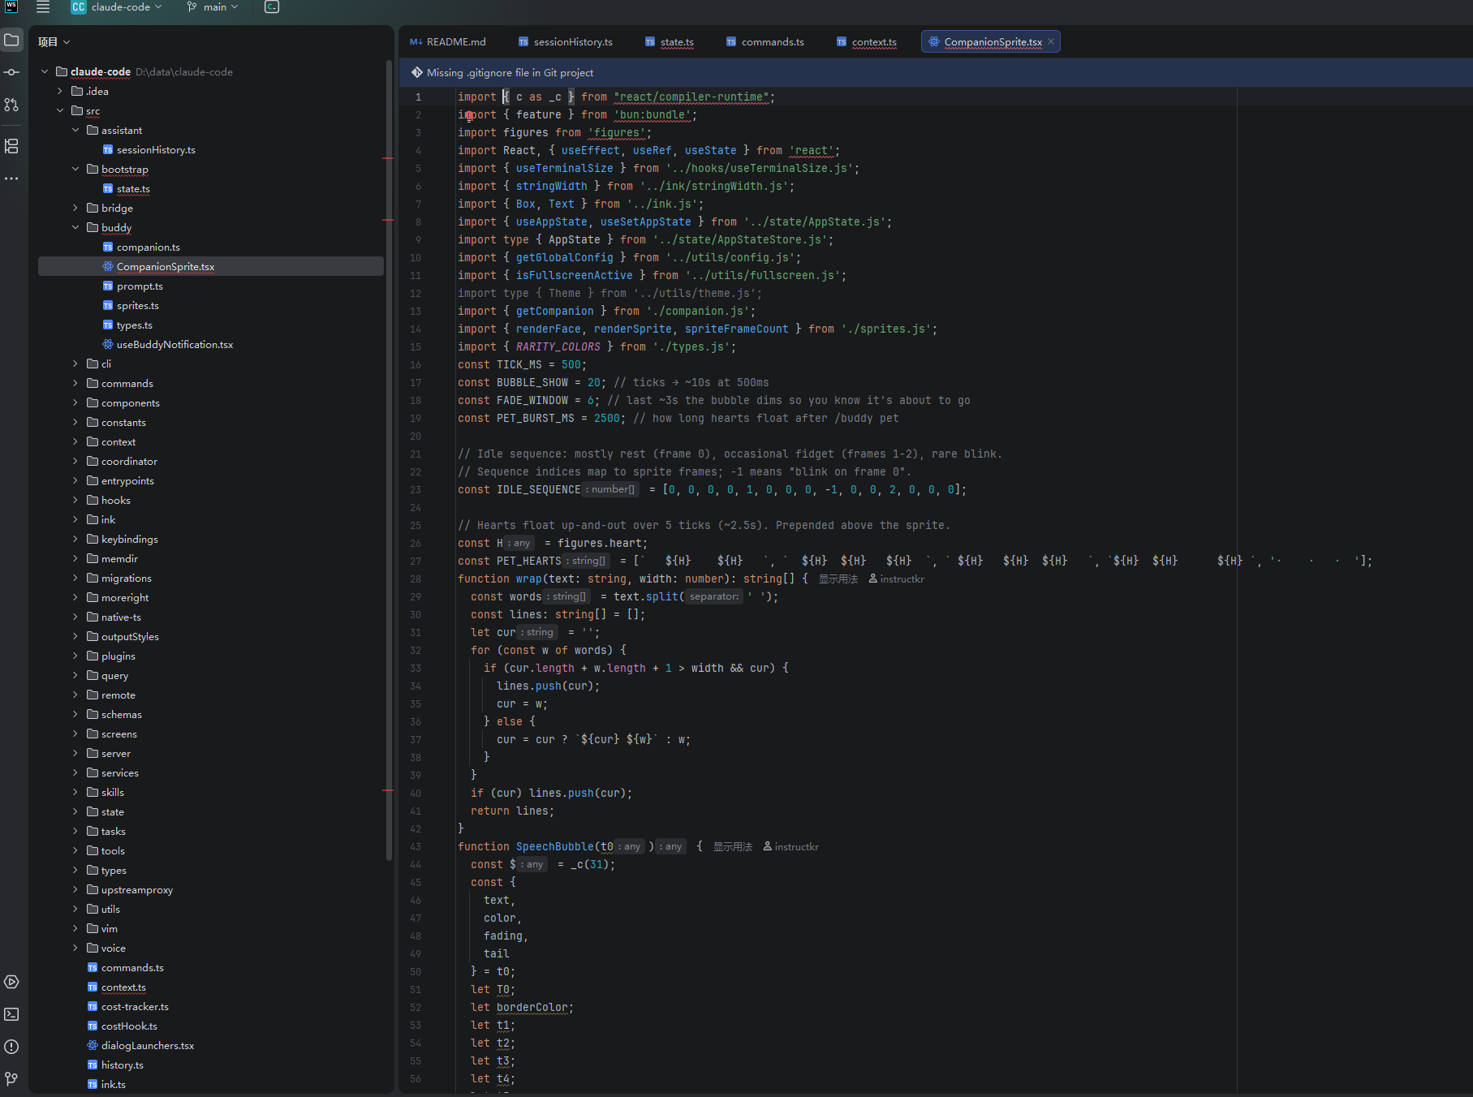Screen dimensions: 1473x1097
Task: Open sprites.ts in the project tree
Action: point(137,305)
